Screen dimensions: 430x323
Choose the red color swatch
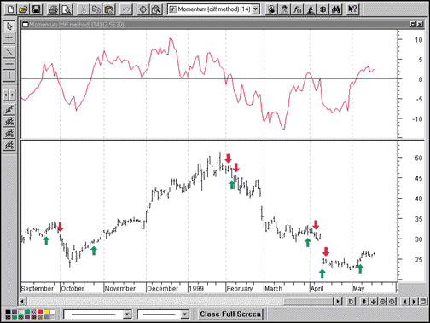pos(40,312)
